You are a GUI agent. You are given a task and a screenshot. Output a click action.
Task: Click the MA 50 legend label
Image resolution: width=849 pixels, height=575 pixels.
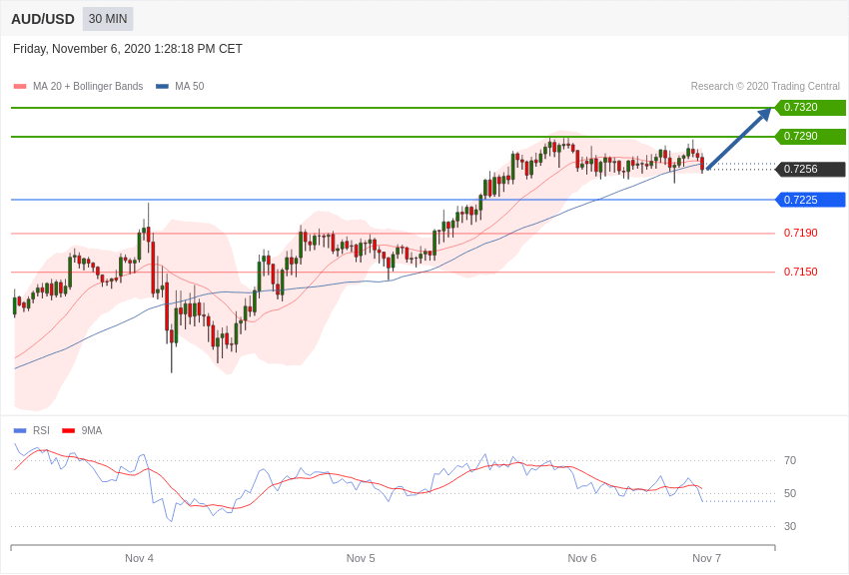click(x=190, y=86)
